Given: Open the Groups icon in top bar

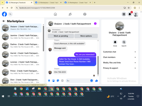Looking at the screenshot, I should click(85, 14).
